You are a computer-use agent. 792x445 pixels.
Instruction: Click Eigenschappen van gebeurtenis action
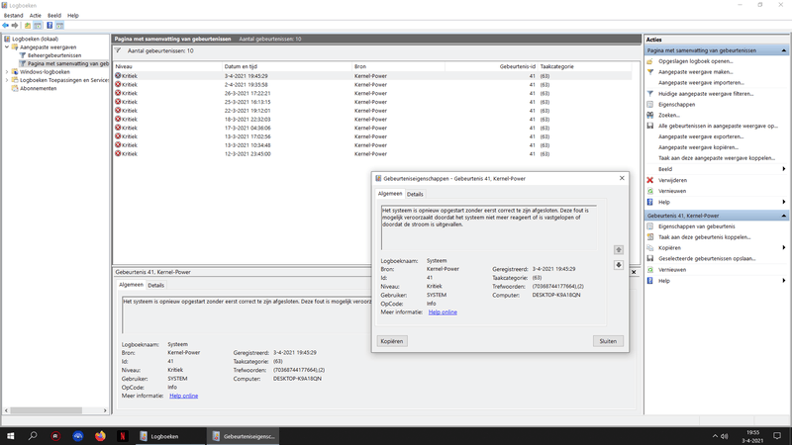tap(697, 226)
